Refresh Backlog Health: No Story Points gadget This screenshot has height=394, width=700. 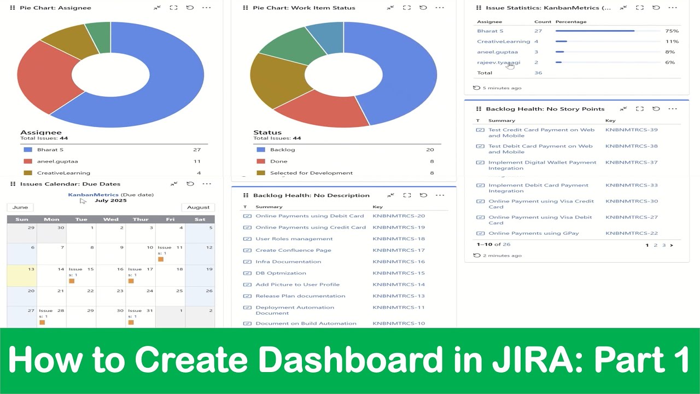(656, 109)
